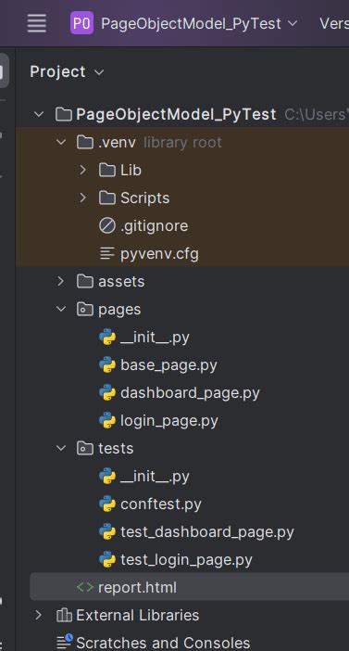
Task: Click Python icon of dashboard_page.py
Action: [x=107, y=393]
